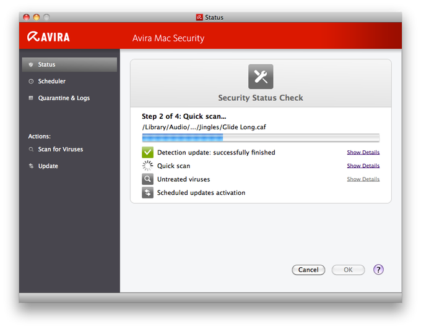Select Status in the sidebar

coord(69,64)
